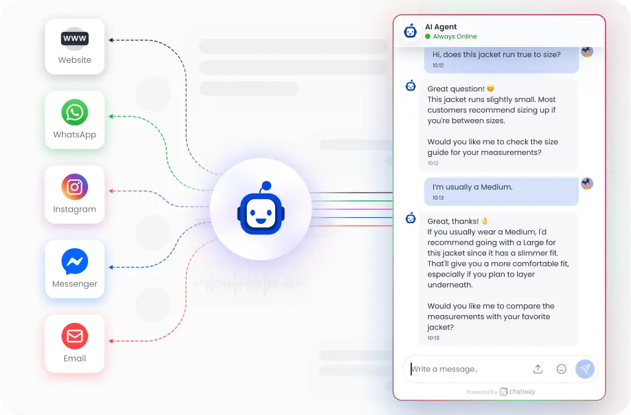Click the message 'Hi, does this jacket run true to size?'
The width and height of the screenshot is (631, 415).
point(501,60)
